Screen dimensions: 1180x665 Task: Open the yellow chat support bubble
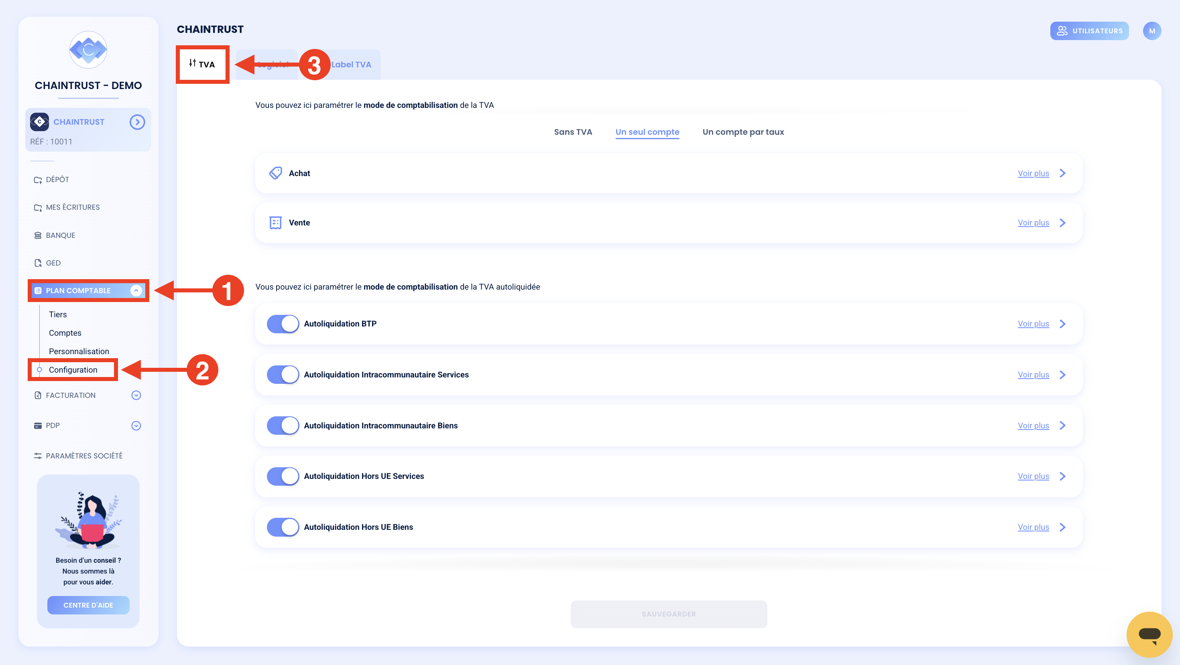click(x=1149, y=635)
